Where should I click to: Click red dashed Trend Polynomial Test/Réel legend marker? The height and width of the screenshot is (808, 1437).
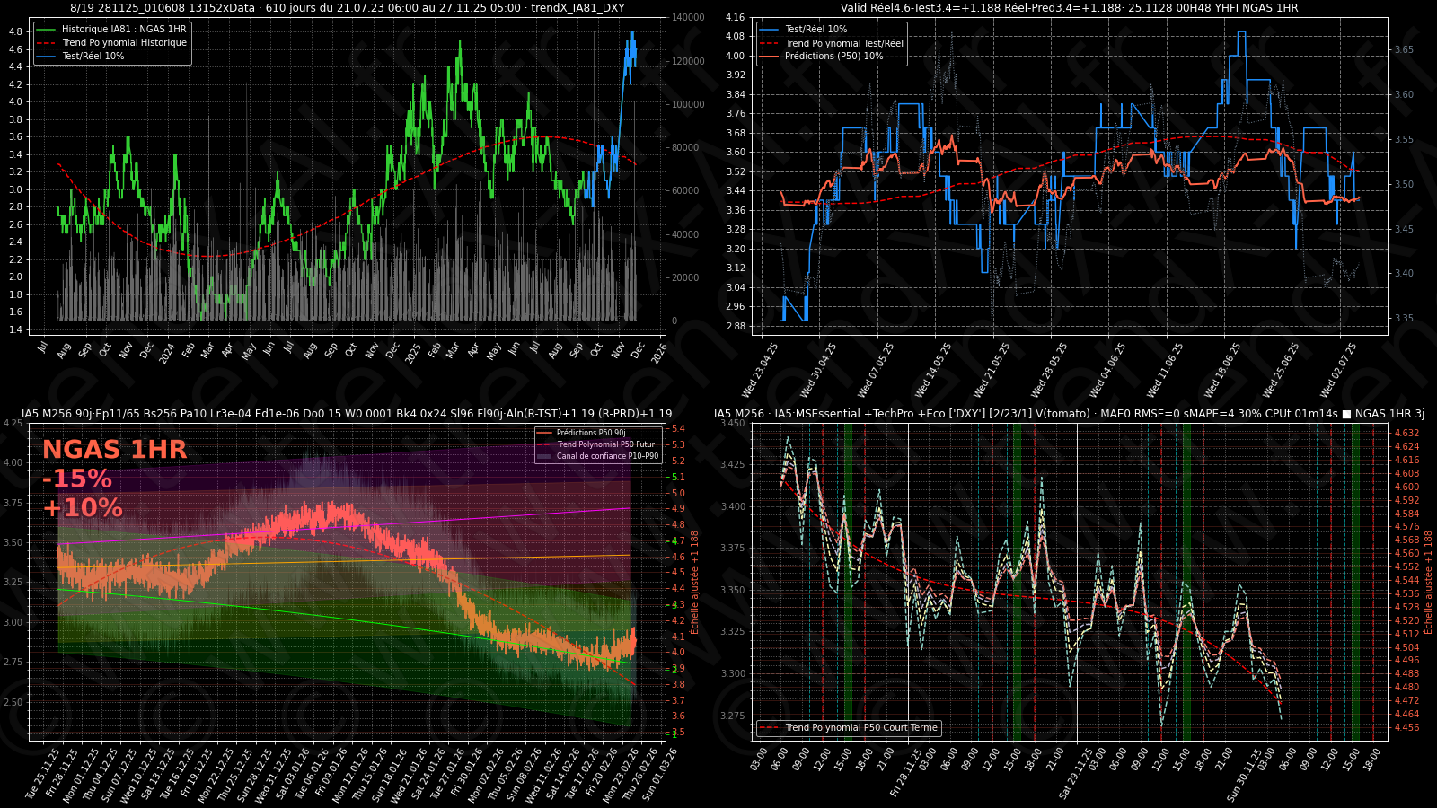(x=770, y=43)
